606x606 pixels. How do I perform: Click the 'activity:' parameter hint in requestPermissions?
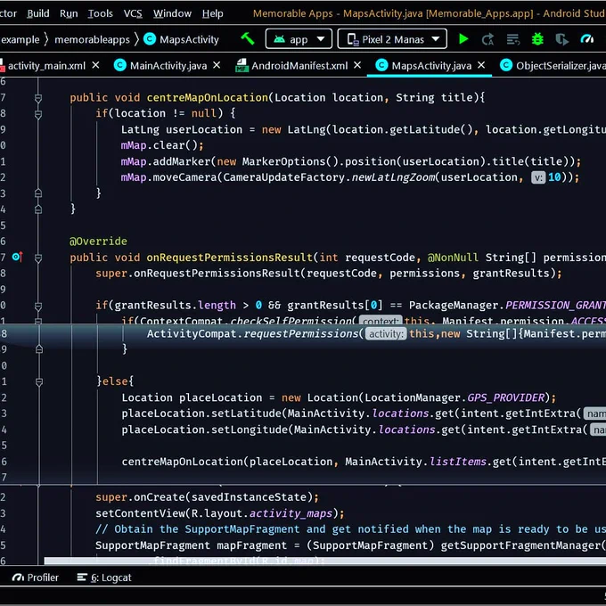[385, 334]
